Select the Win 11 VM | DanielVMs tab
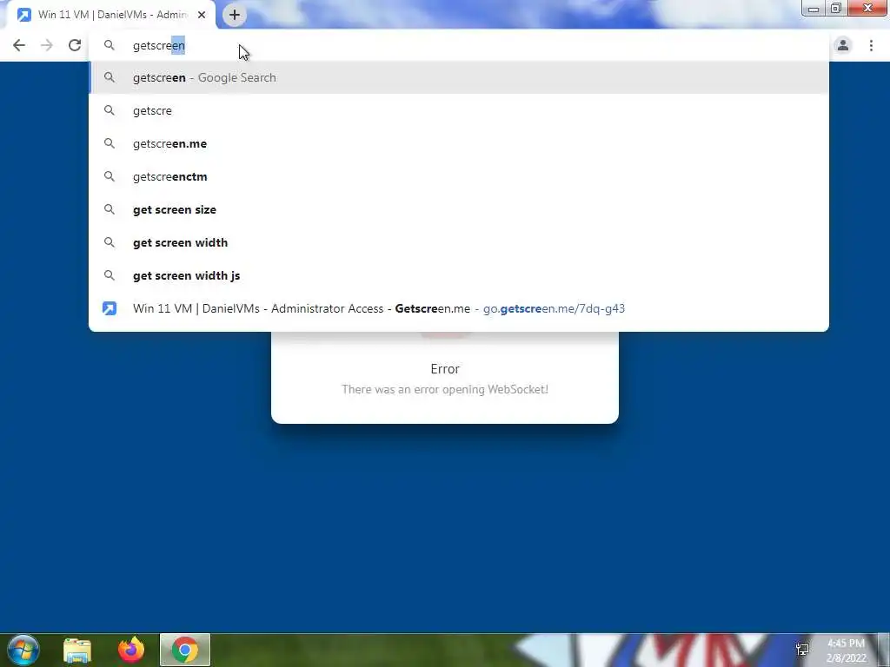 (x=110, y=15)
